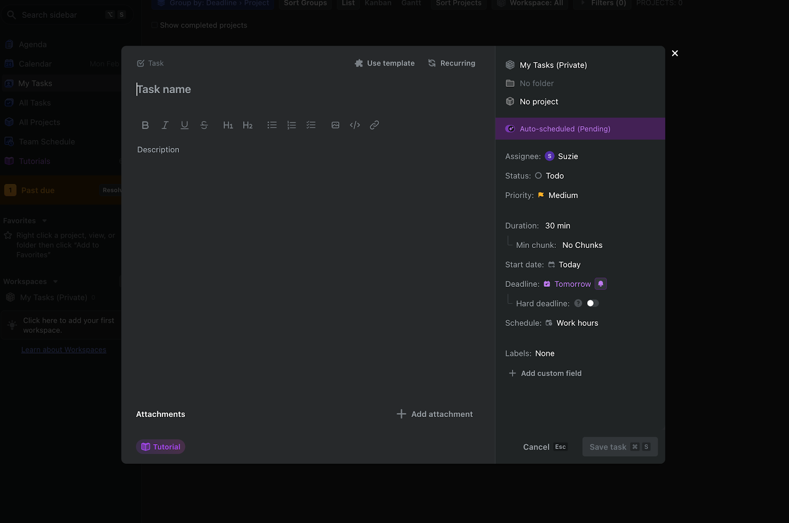Click the Favorites star icon in sidebar
Screen dimensions: 789x523
[8, 236]
